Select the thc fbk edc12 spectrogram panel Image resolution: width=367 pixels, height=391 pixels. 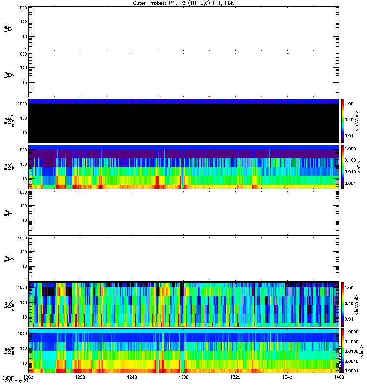click(x=183, y=304)
